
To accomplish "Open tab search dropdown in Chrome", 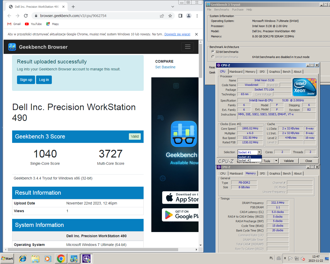I will [173, 7].
